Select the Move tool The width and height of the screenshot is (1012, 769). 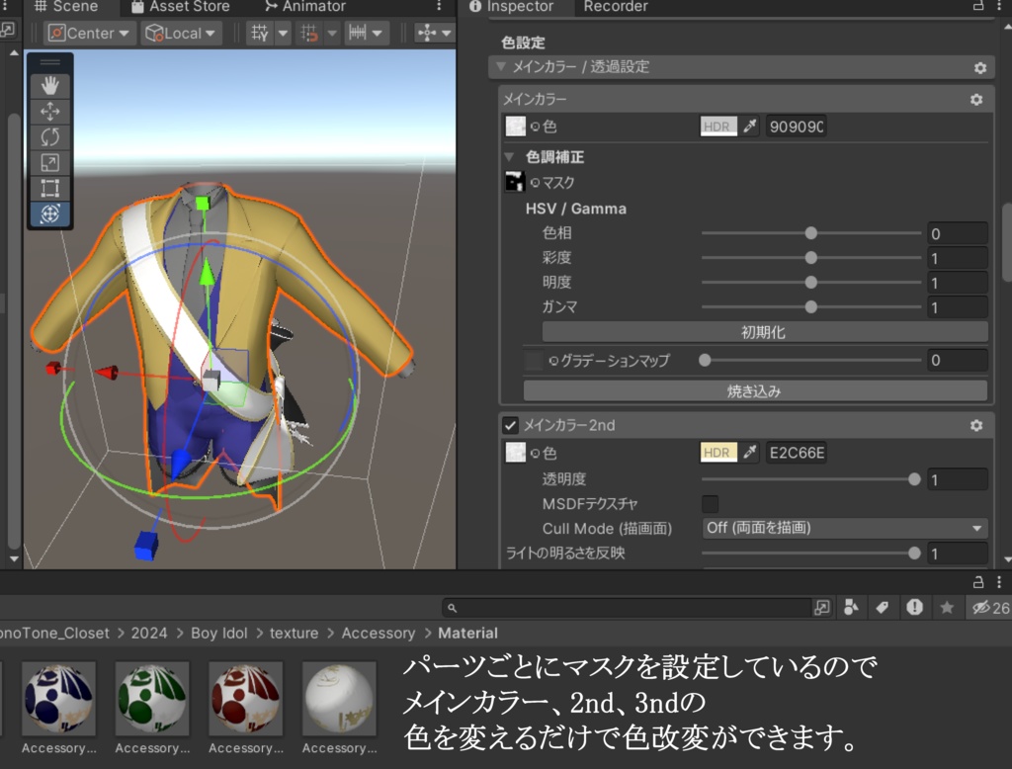pyautogui.click(x=49, y=111)
